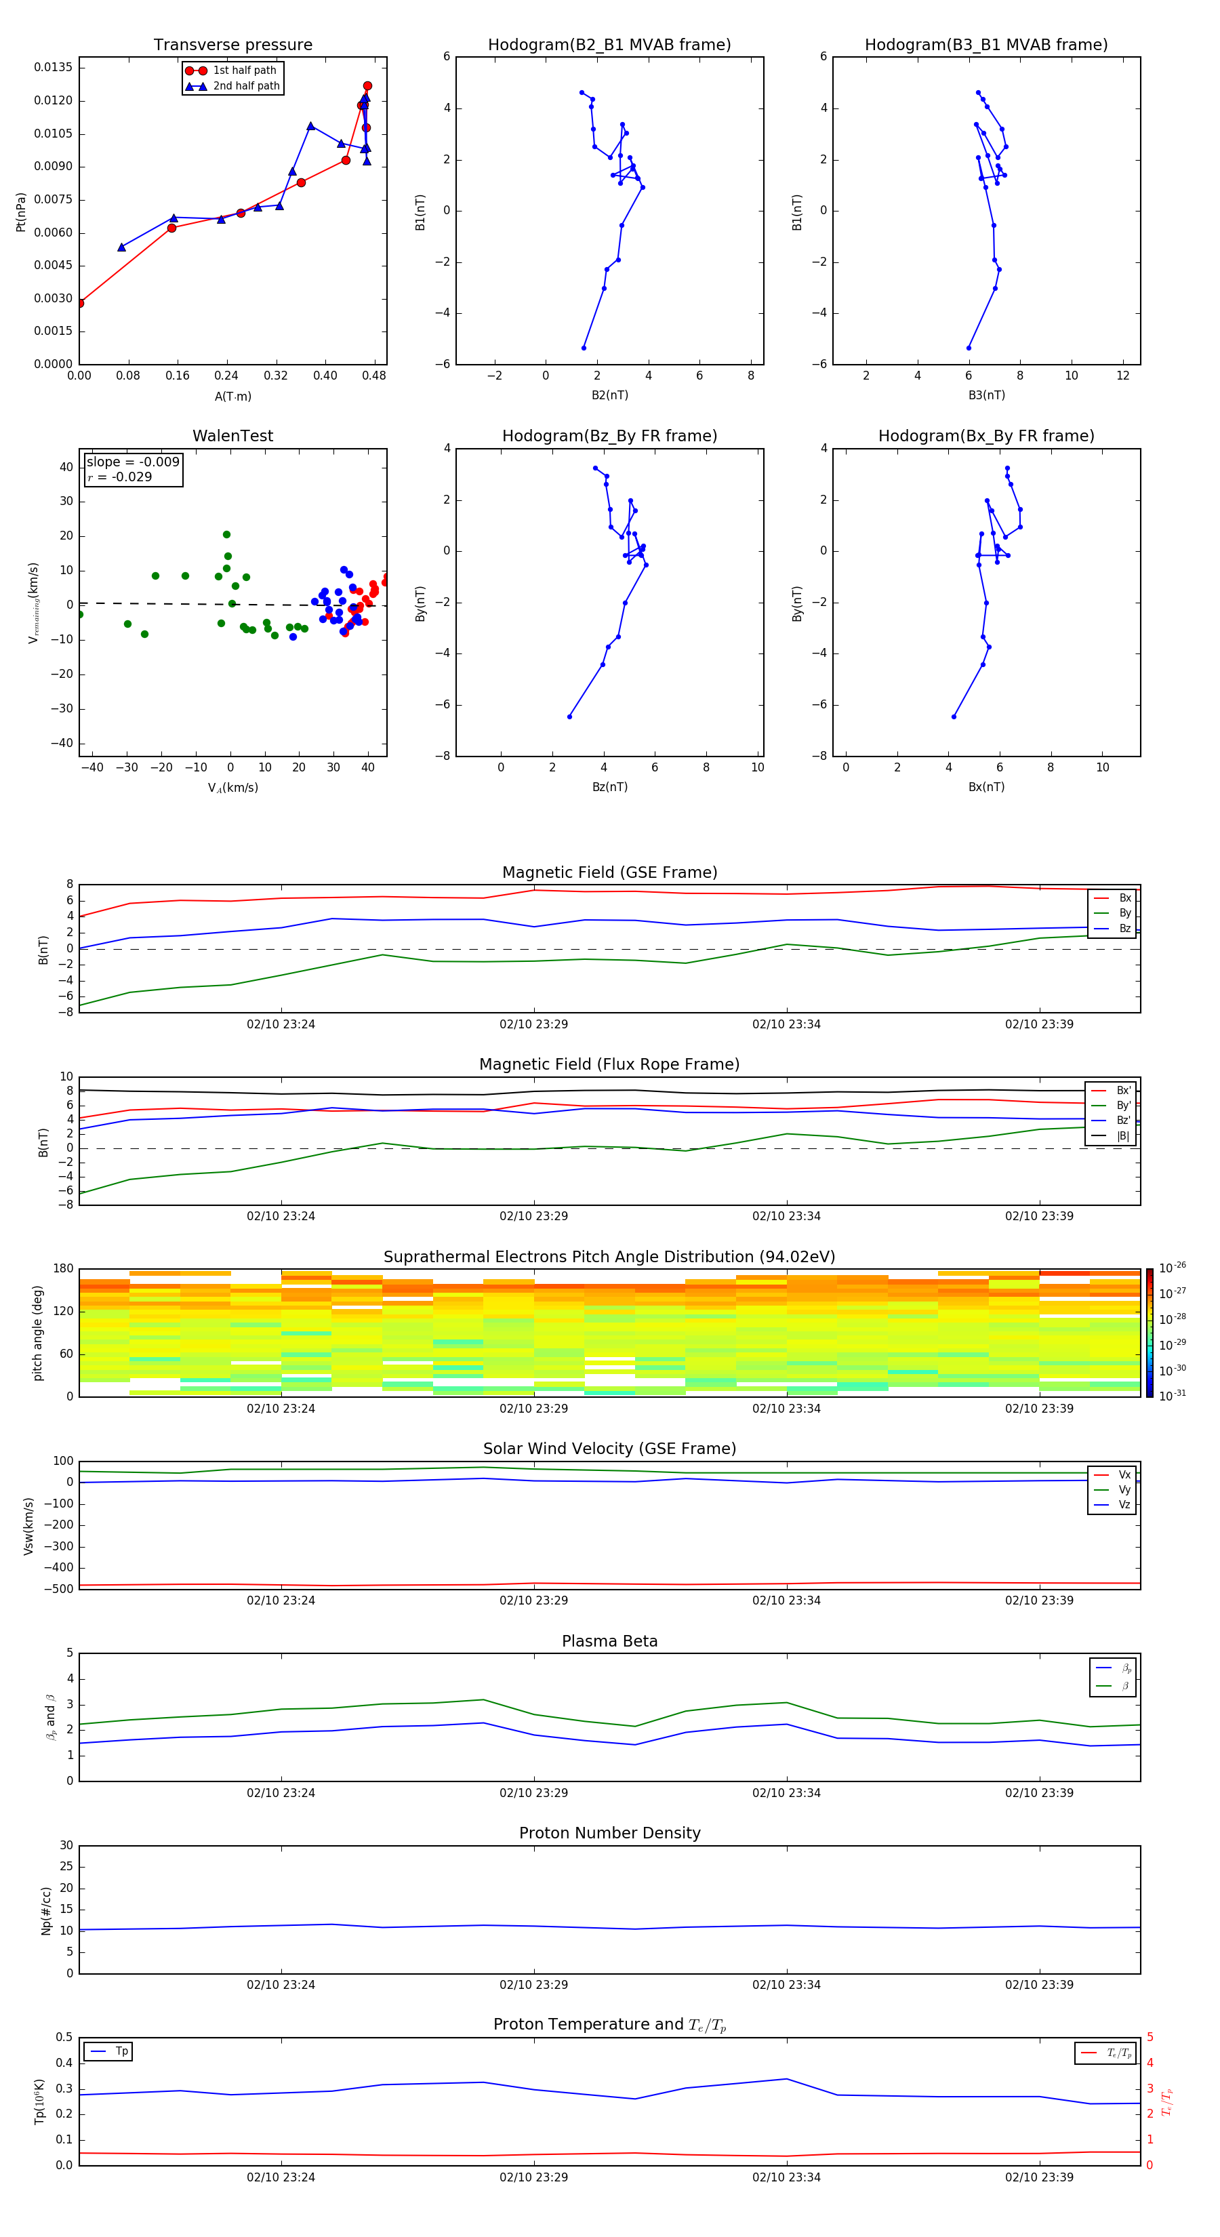Click the 10^-31 colorbar label
1220x2237 pixels.
[x=1173, y=1396]
